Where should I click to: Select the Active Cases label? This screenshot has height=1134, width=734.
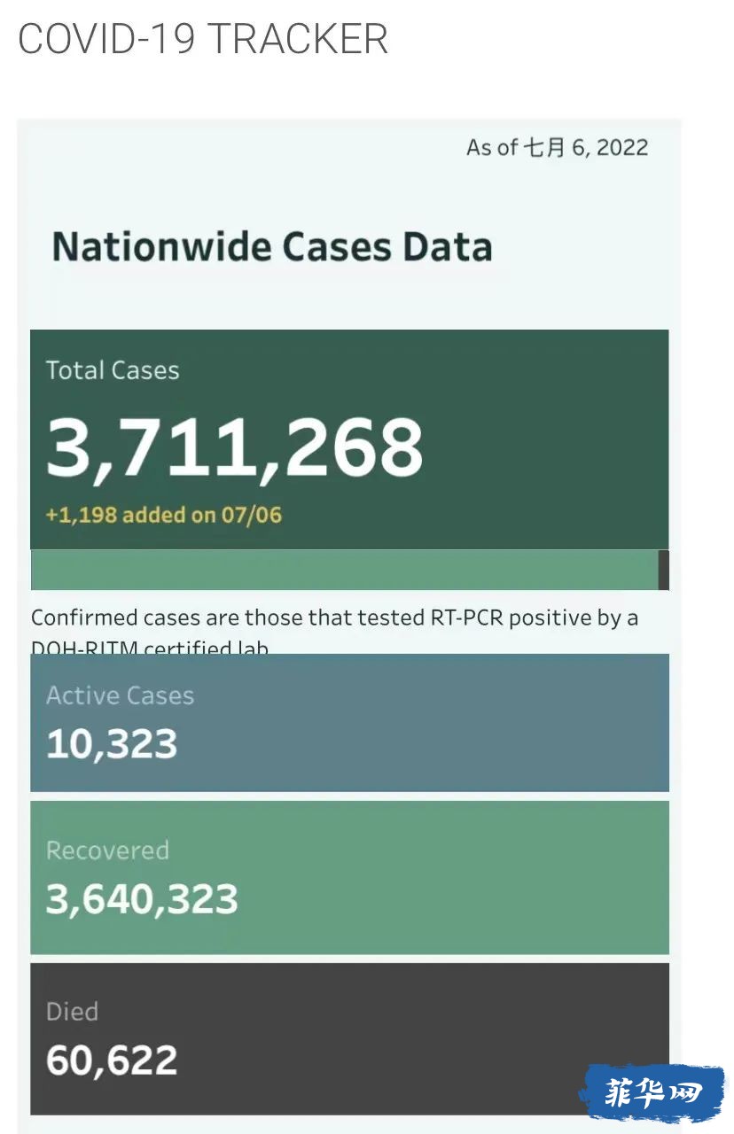click(x=120, y=695)
